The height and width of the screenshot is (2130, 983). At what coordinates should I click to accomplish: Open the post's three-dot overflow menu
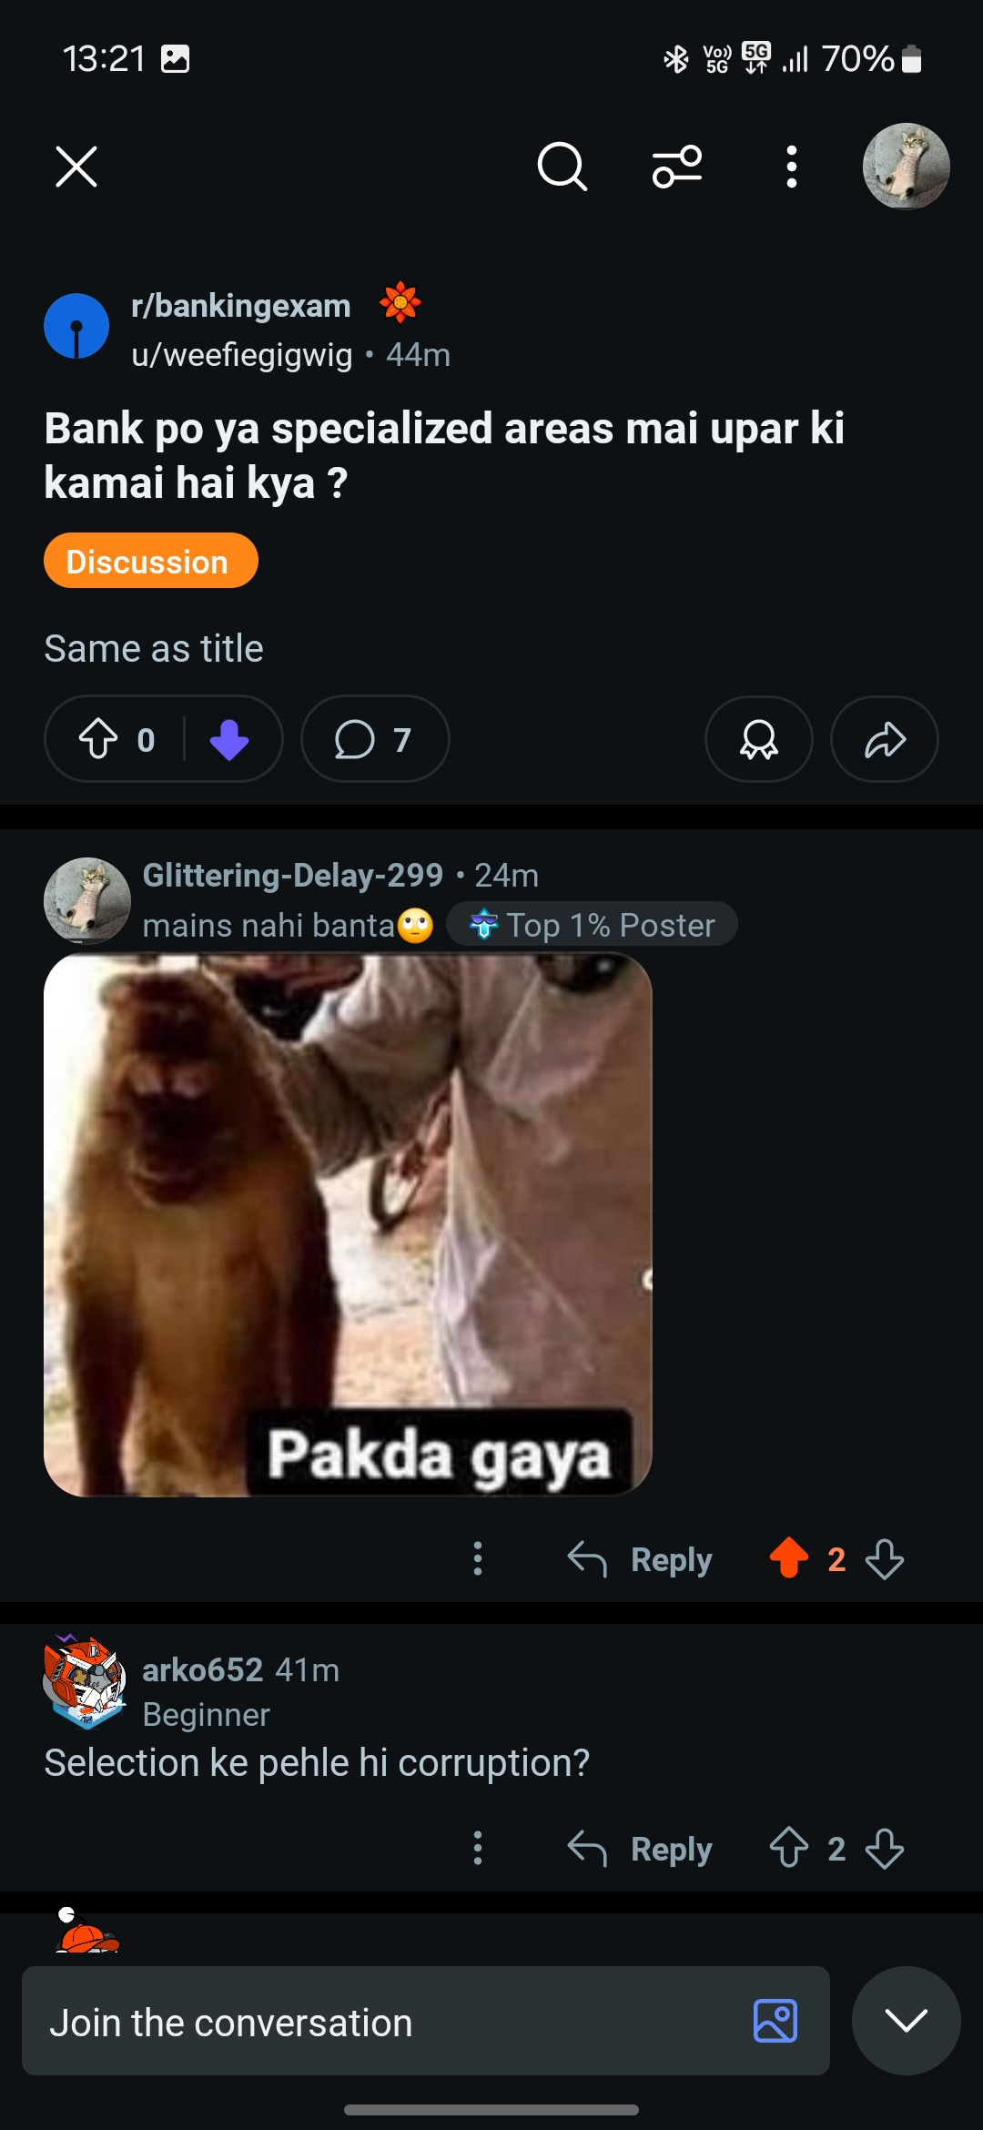791,167
